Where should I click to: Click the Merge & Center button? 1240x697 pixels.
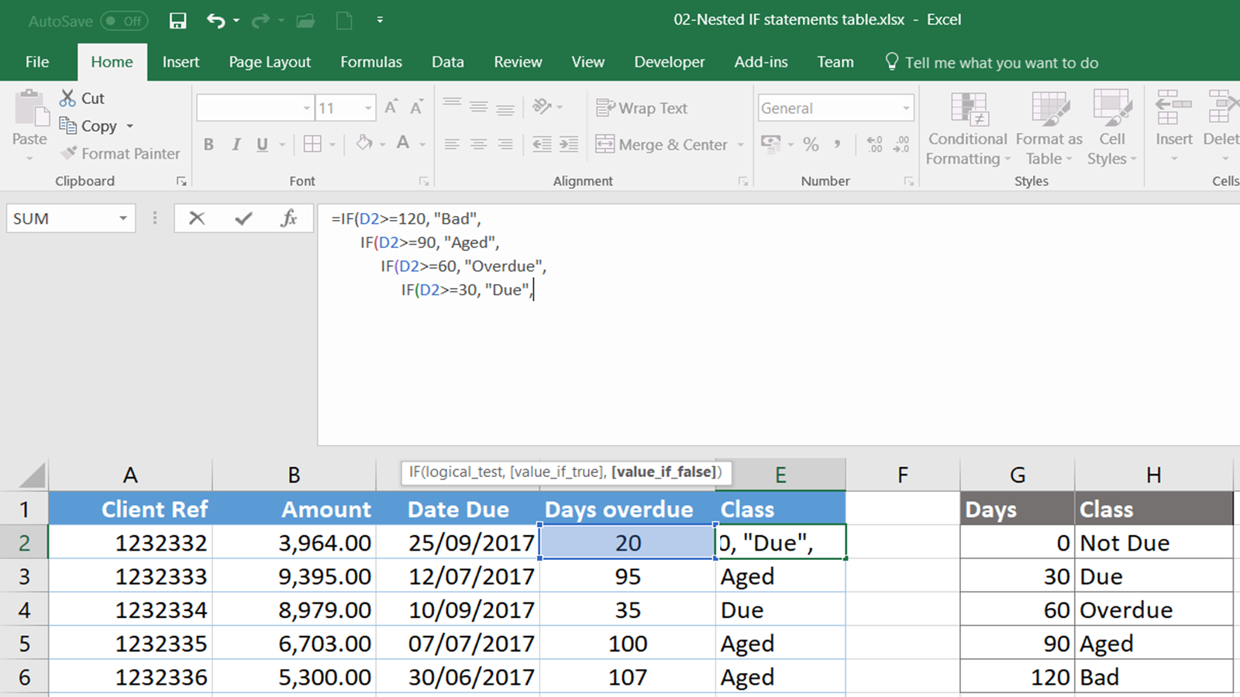click(662, 144)
